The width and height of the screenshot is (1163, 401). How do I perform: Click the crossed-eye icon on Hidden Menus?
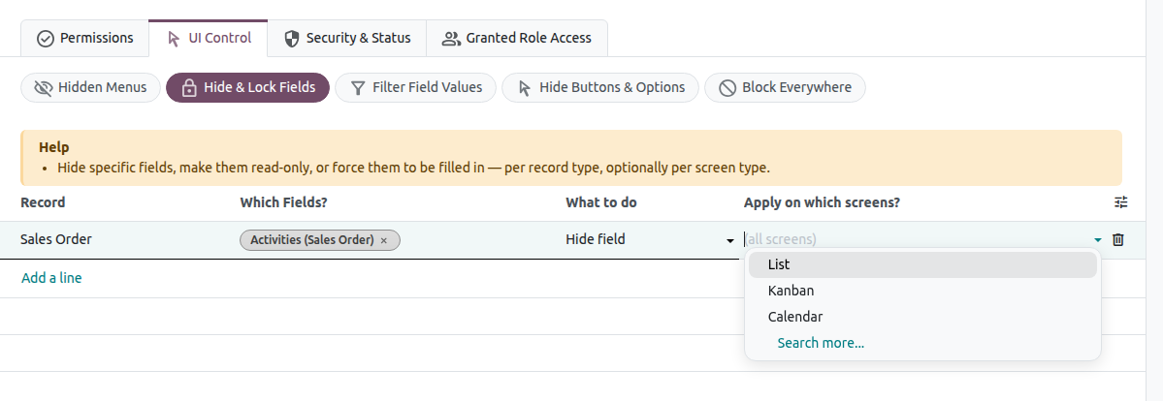coord(44,88)
